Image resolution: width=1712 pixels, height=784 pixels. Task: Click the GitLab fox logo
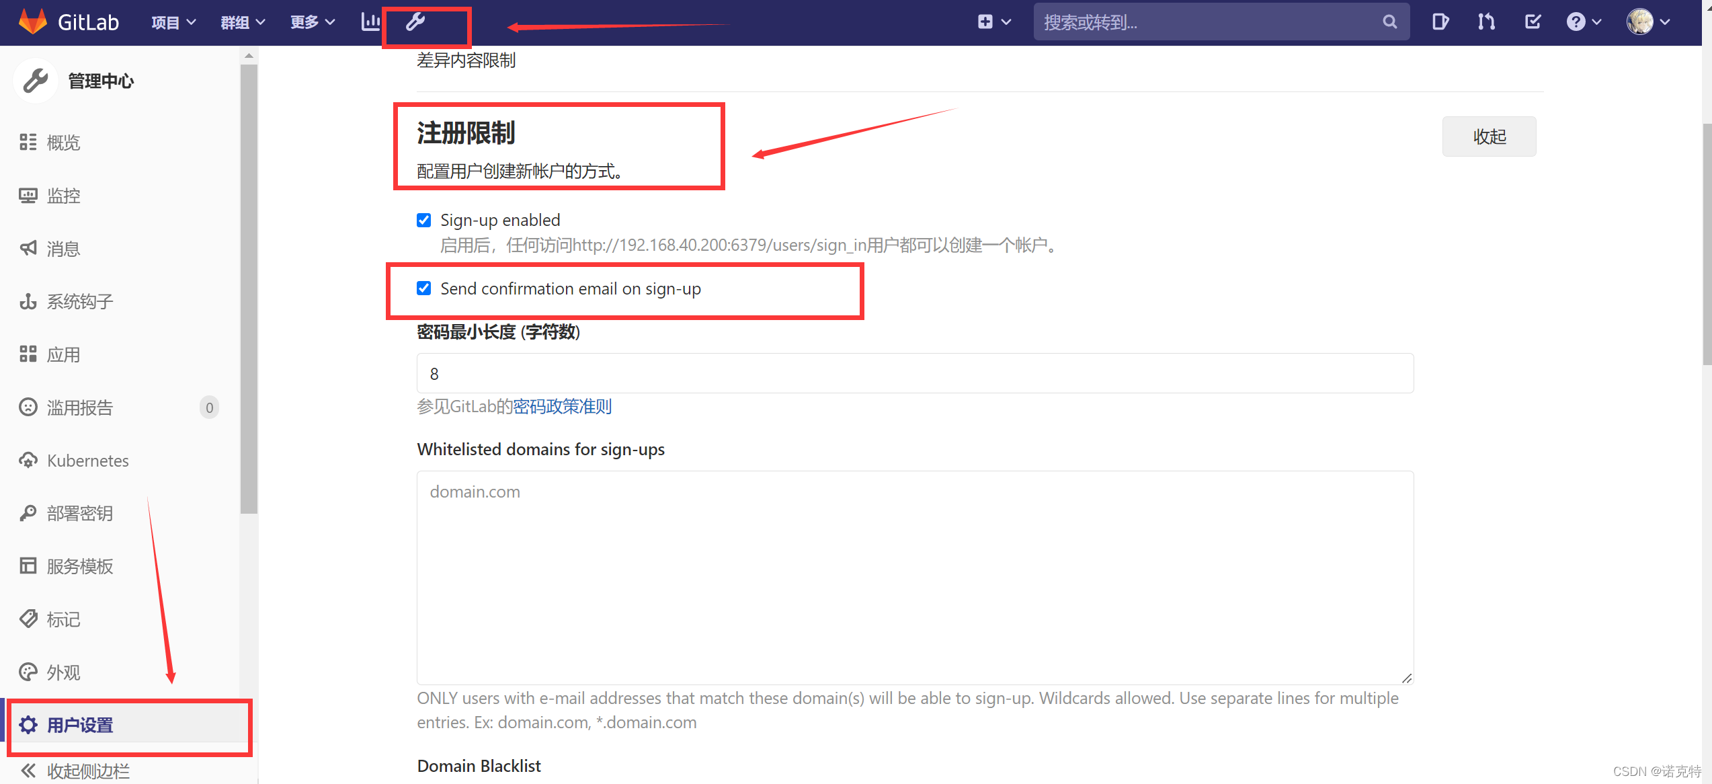pos(32,22)
